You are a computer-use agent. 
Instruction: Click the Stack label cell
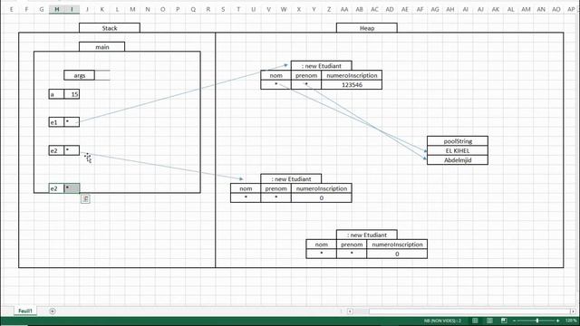coord(110,28)
